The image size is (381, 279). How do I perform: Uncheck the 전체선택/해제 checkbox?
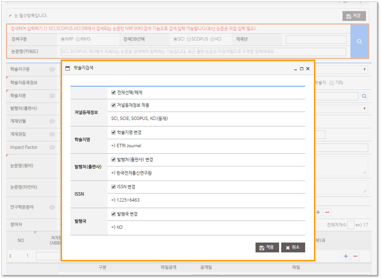click(114, 93)
